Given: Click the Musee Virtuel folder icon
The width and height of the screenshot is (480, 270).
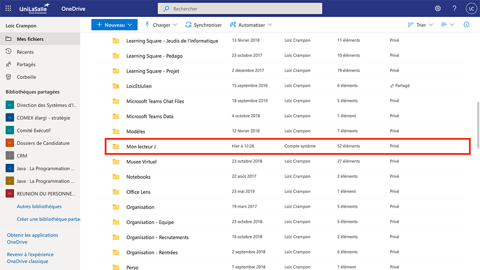Looking at the screenshot, I should [115, 161].
